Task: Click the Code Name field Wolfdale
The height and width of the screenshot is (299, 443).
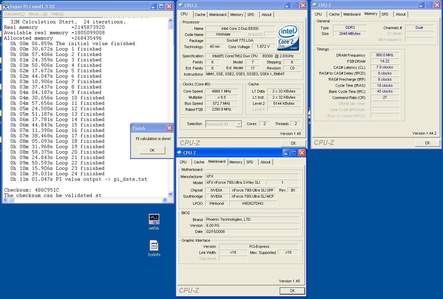Action: [224, 34]
